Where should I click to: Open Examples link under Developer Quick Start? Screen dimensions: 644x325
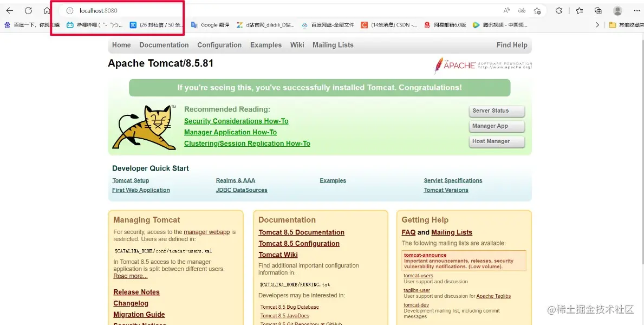tap(333, 180)
